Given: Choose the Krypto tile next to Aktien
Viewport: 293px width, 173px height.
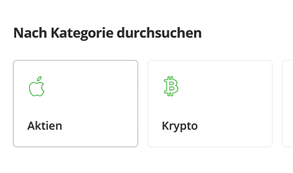Looking at the screenshot, I should click(x=210, y=104).
